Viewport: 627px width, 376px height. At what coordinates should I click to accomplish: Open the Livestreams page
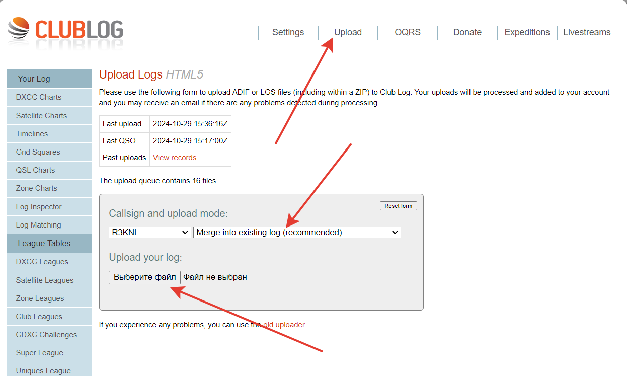(x=587, y=32)
